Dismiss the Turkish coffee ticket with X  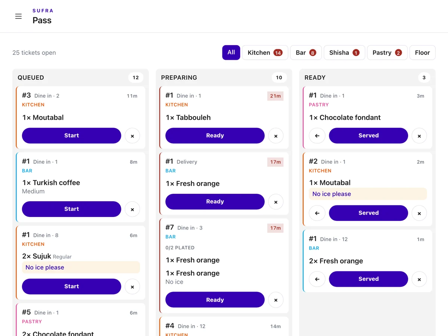tap(132, 209)
